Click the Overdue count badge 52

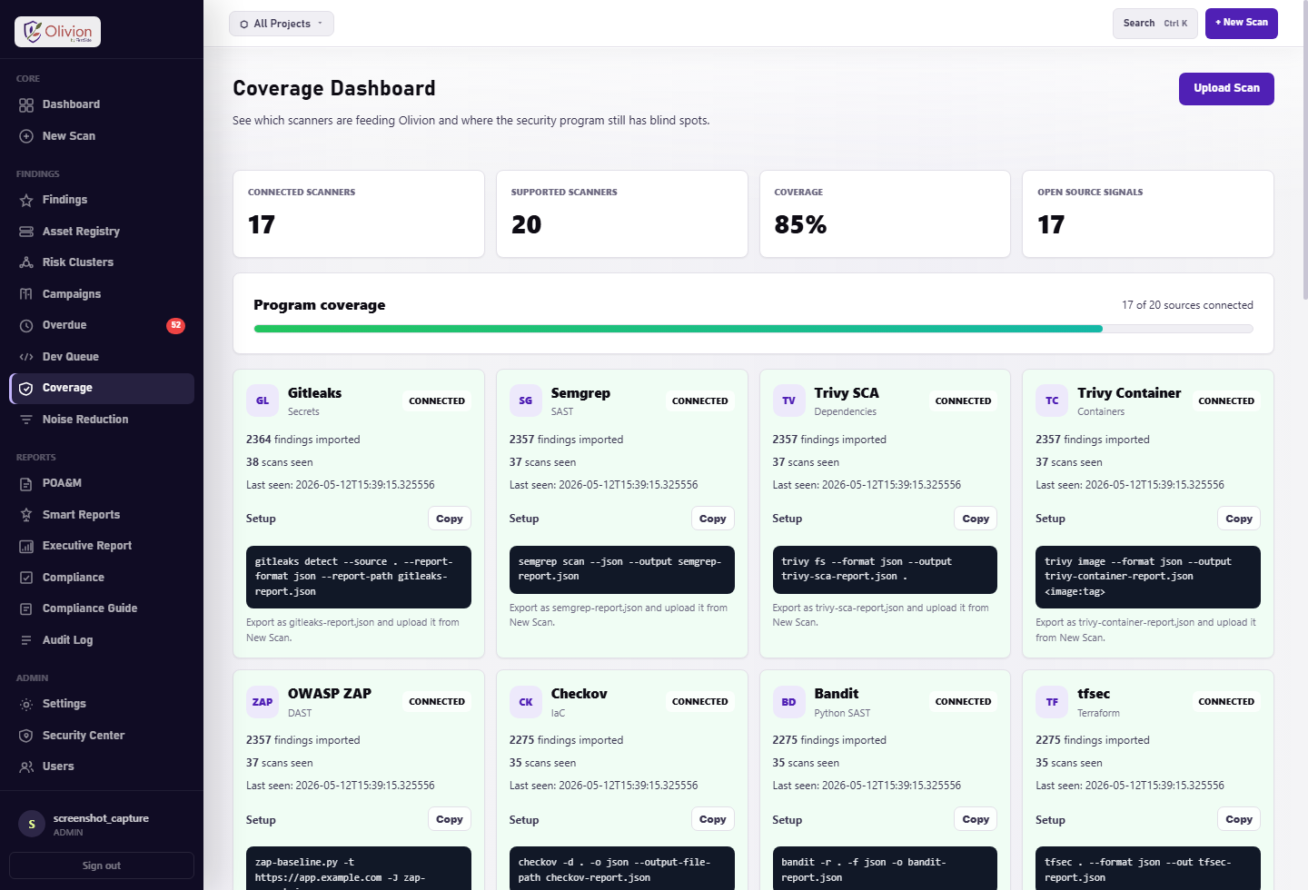pos(175,325)
